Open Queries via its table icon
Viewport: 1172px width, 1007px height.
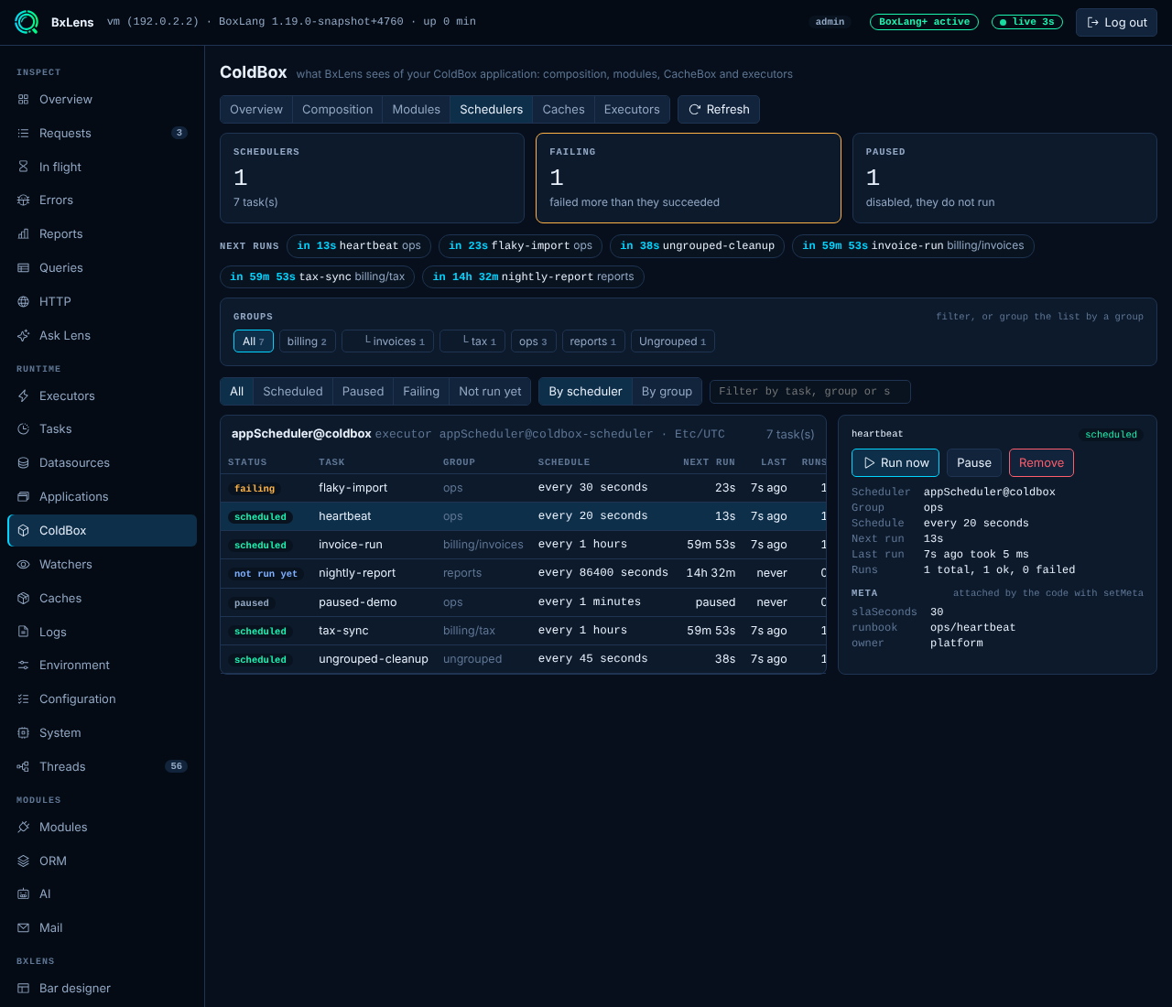[24, 268]
